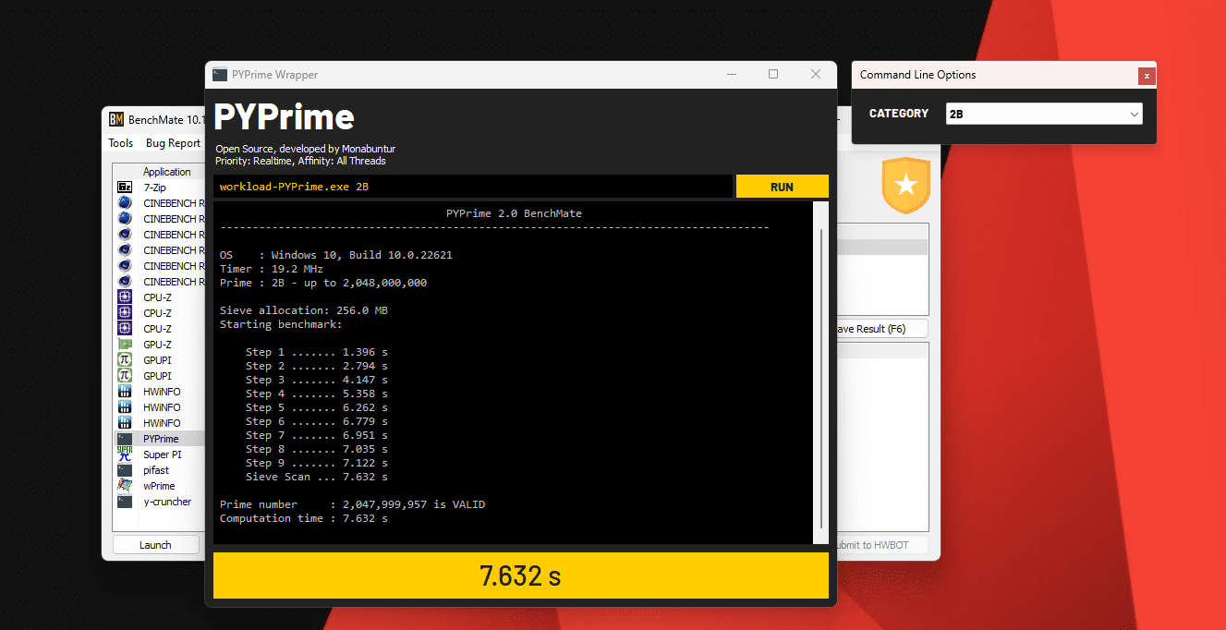Close the PYPrime Wrapper window
Screen dimensions: 1226x630
pos(816,75)
